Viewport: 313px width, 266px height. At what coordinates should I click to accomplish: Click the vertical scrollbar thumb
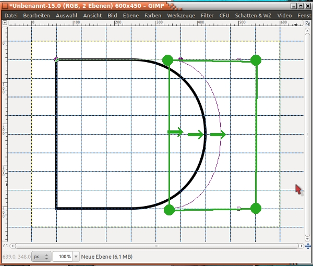307,135
